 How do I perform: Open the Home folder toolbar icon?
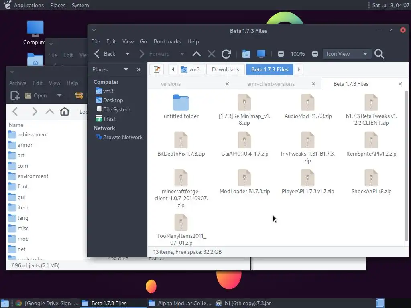click(x=246, y=54)
